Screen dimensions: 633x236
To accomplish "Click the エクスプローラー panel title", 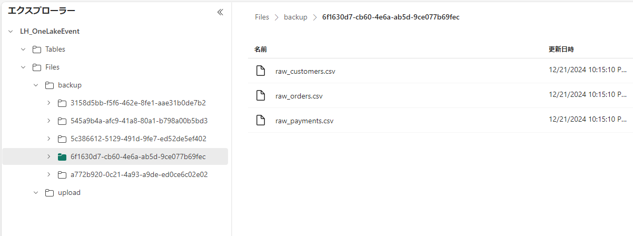I will pyautogui.click(x=42, y=11).
